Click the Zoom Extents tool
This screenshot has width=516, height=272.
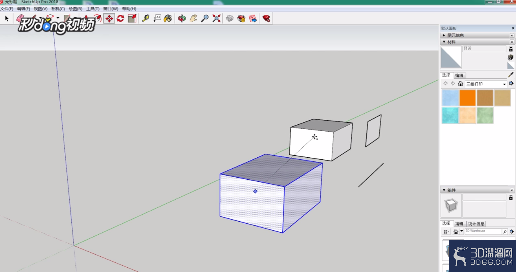point(217,18)
